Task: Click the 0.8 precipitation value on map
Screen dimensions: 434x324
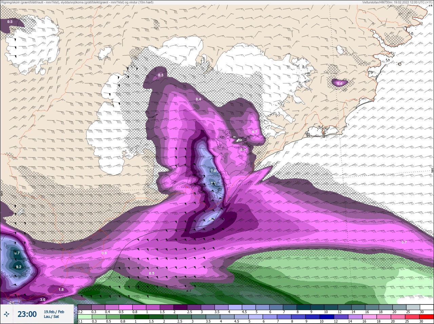Action: coord(104,253)
